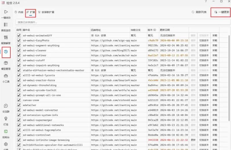
Task: Sort by 插件名 column header
Action: [27, 30]
